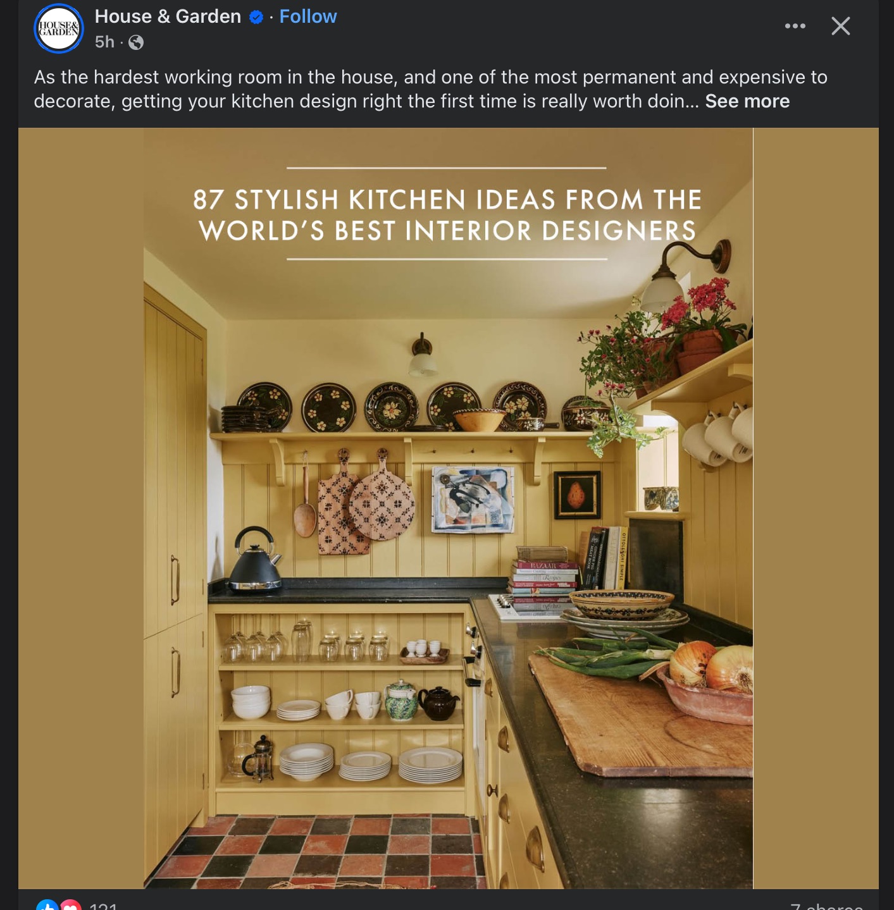Open the House & Garden profile avatar
This screenshot has height=910, width=894.
point(59,28)
